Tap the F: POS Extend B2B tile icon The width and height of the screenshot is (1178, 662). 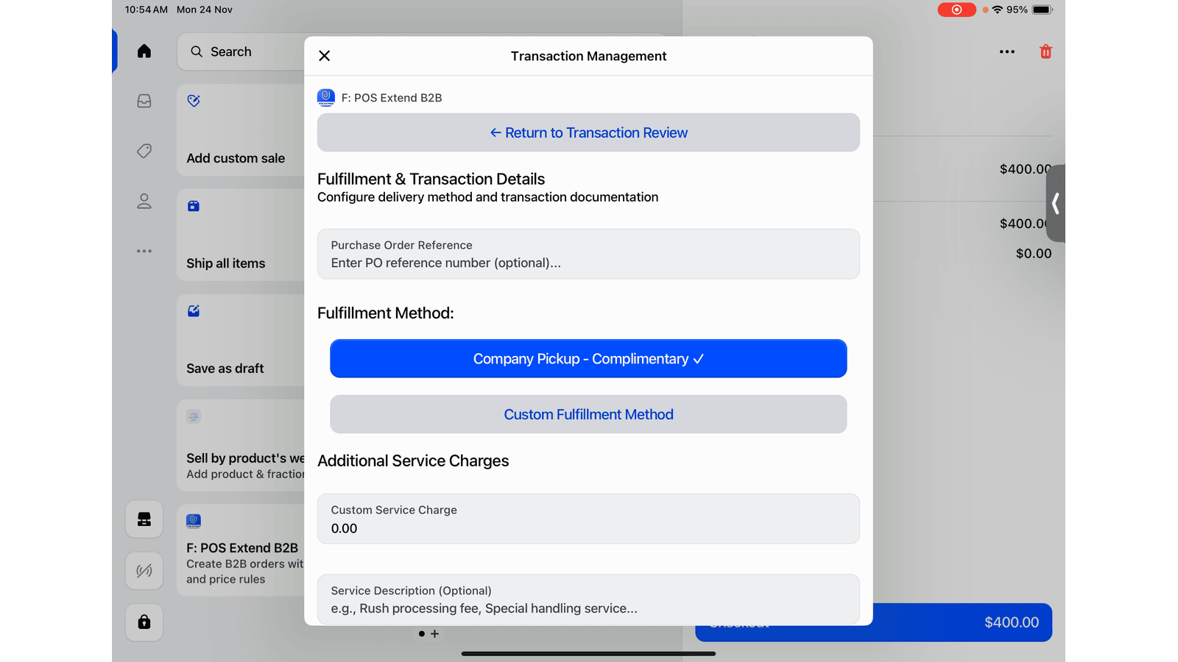tap(194, 522)
